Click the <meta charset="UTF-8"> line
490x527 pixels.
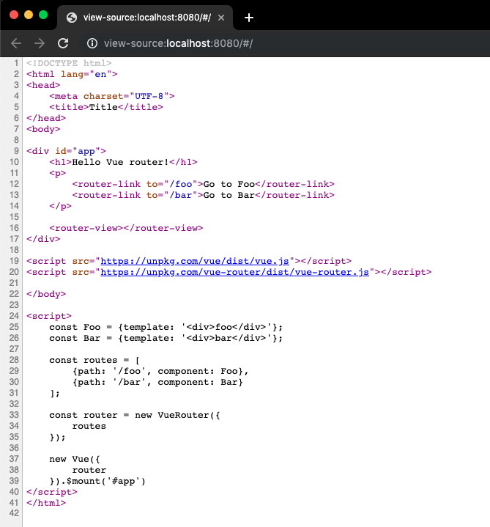[112, 96]
